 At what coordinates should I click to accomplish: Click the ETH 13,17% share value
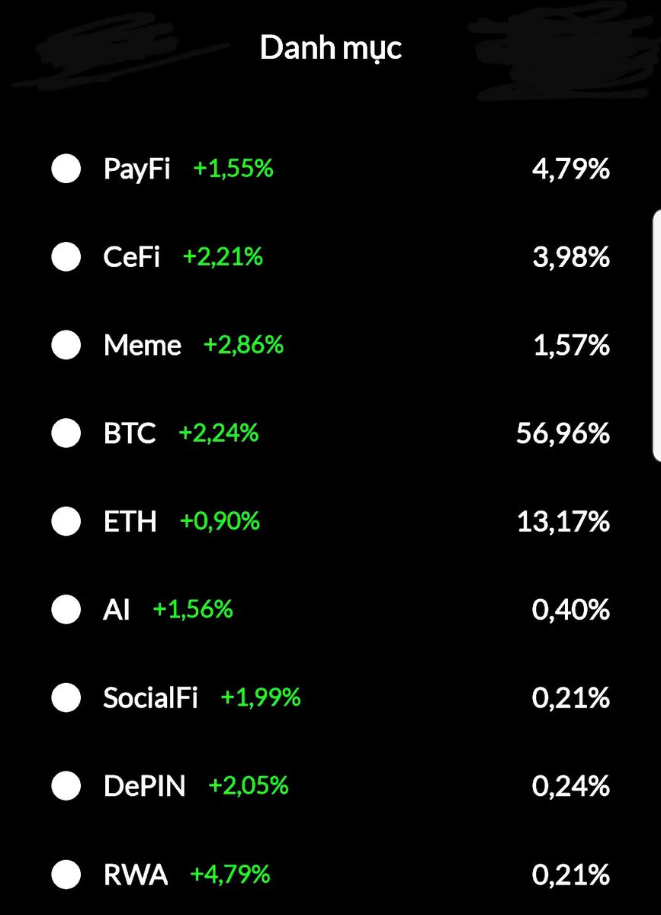[x=563, y=522]
